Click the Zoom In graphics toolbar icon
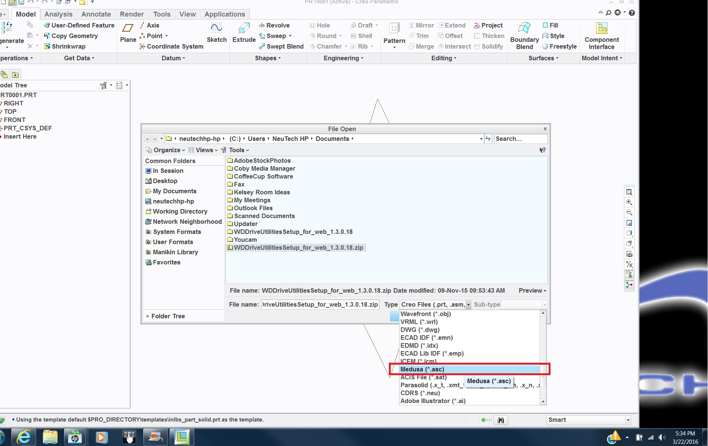This screenshot has height=446, width=708. click(629, 202)
